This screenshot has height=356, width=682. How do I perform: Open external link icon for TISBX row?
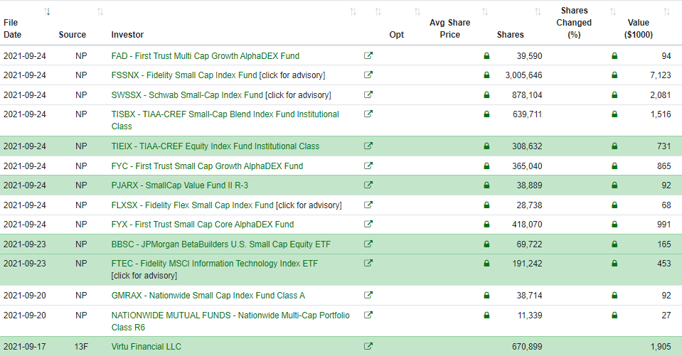[x=368, y=114]
